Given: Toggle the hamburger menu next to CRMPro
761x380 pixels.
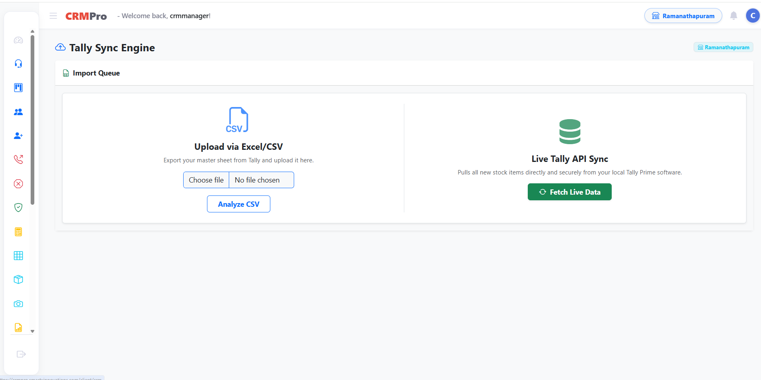Looking at the screenshot, I should (53, 16).
